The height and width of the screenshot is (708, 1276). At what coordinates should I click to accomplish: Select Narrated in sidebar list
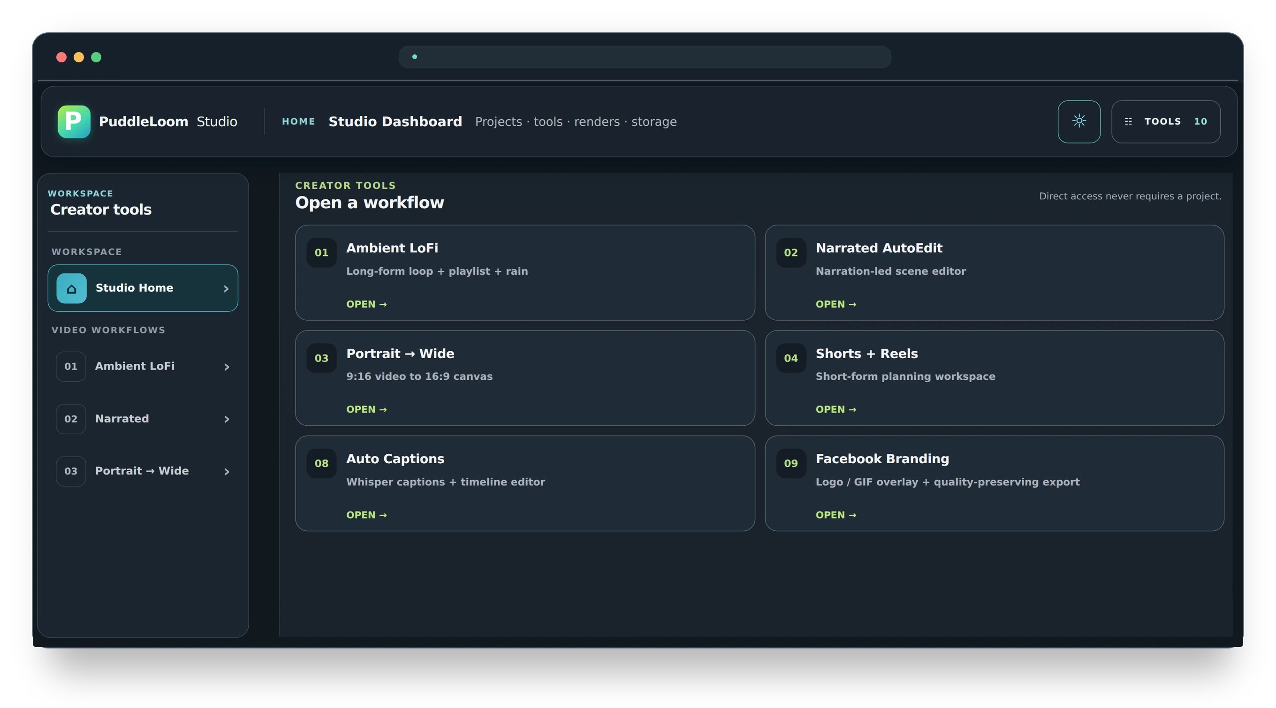click(x=143, y=419)
